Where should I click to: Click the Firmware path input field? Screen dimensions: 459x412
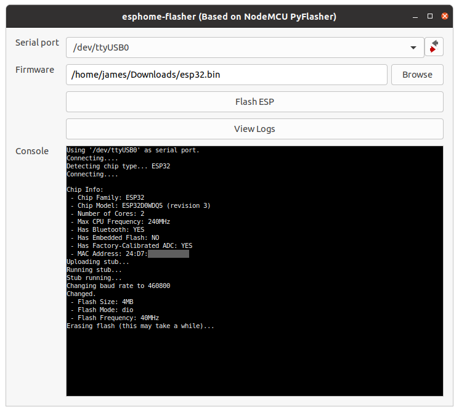click(227, 75)
